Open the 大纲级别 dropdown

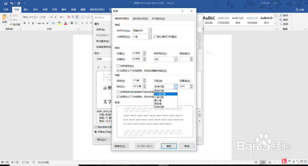[150, 37]
